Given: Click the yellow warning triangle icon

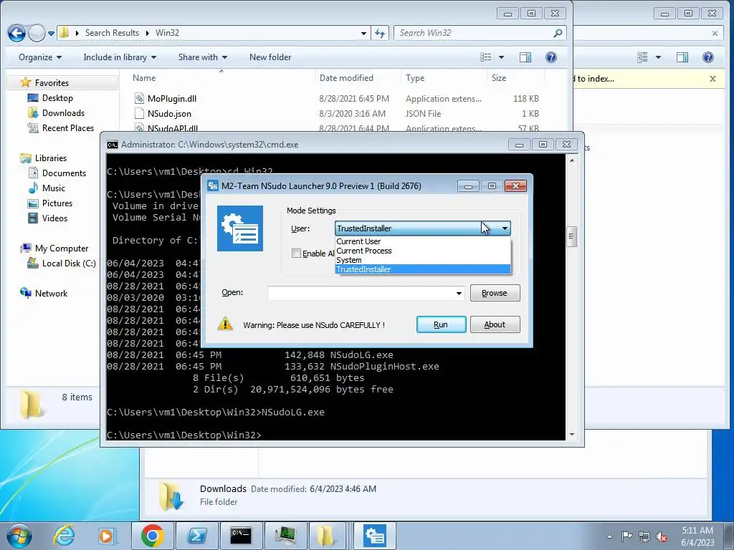Looking at the screenshot, I should 225,324.
